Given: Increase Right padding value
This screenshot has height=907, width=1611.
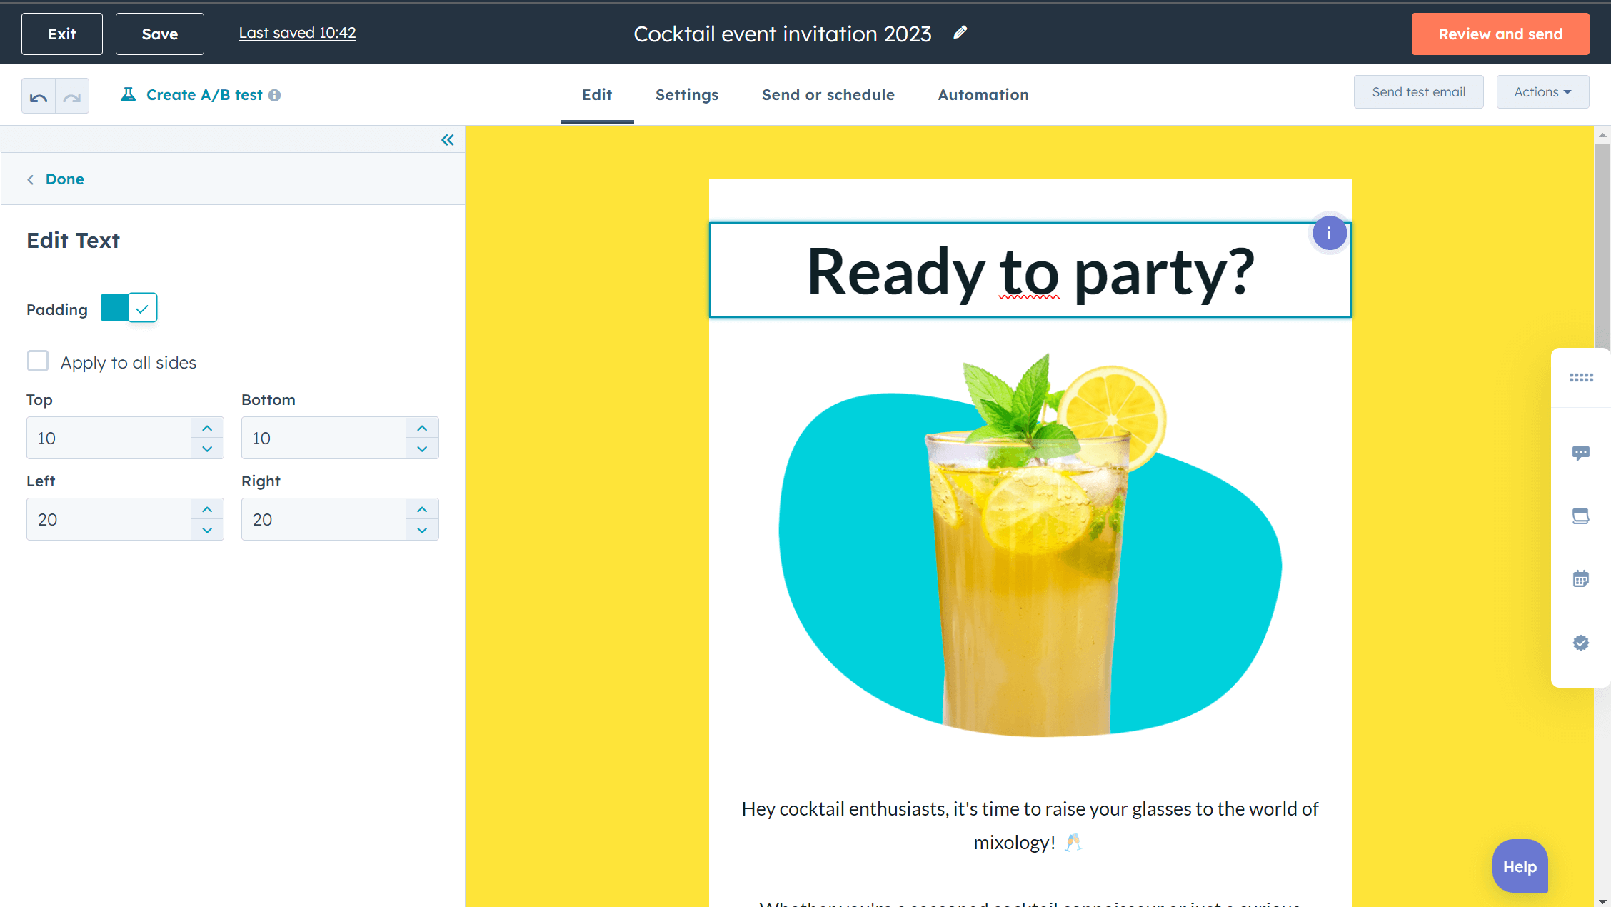Looking at the screenshot, I should point(422,509).
